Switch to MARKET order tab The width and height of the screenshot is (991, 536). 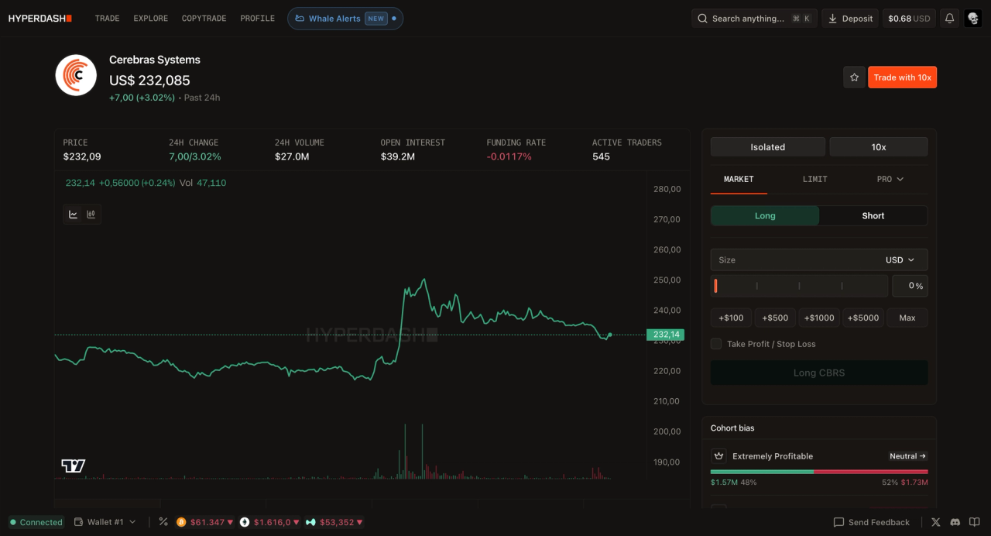(739, 179)
